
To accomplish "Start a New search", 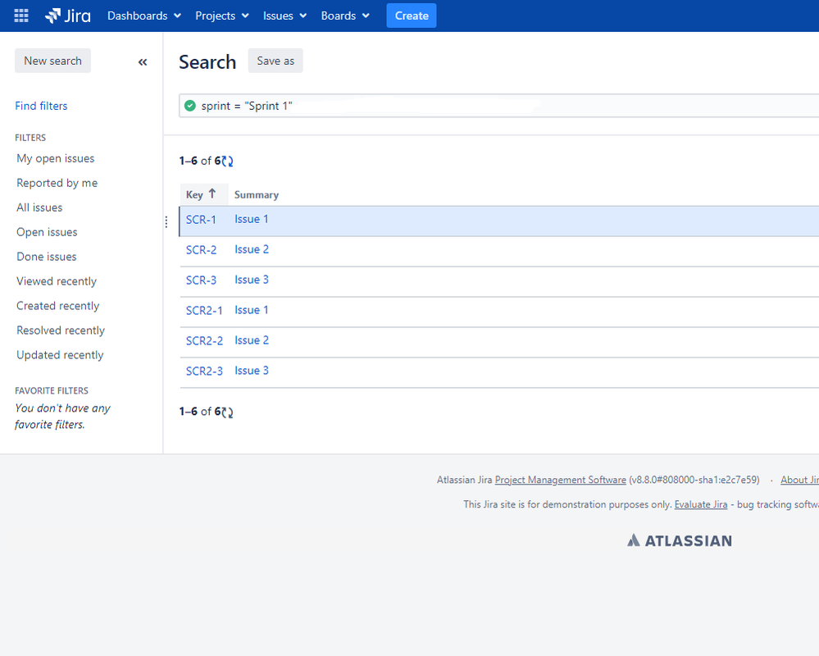I will click(52, 61).
